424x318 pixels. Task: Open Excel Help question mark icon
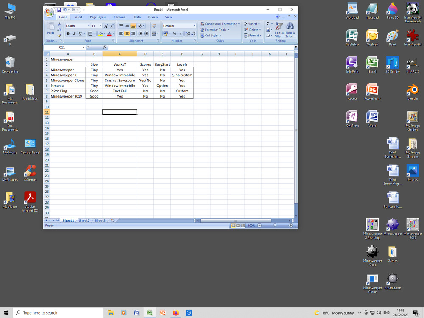(278, 17)
